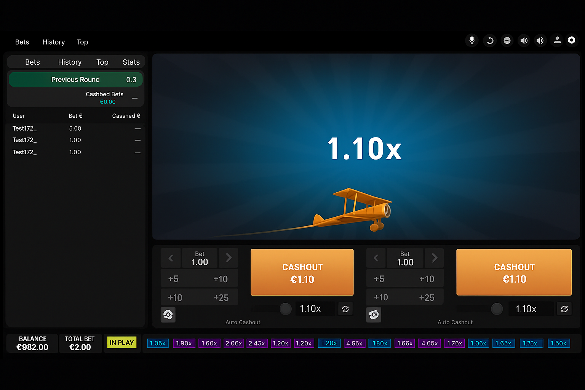585x390 pixels.
Task: Click the Test172_ row with bet 5.00
Action: pyautogui.click(x=76, y=128)
